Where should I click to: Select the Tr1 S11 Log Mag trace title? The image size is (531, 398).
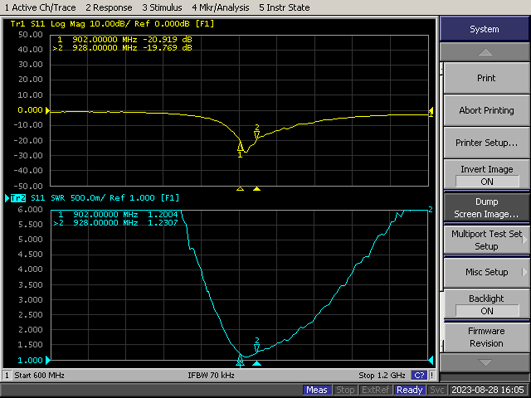pos(112,24)
